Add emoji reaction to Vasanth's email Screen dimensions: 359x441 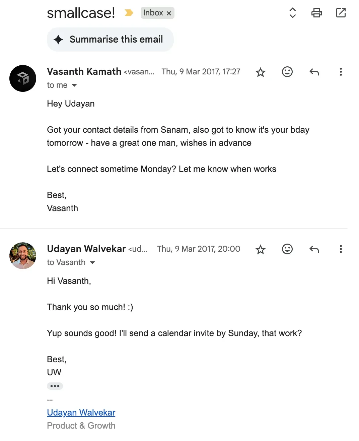[x=287, y=72]
